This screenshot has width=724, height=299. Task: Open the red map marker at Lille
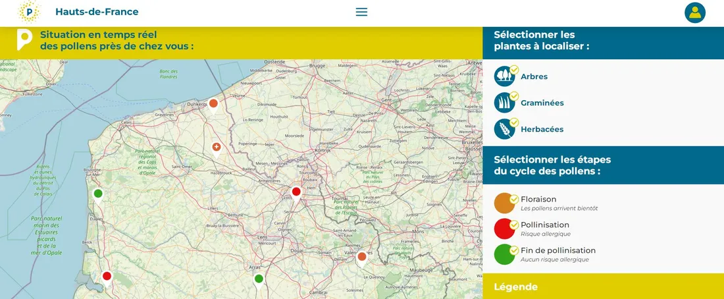(296, 193)
